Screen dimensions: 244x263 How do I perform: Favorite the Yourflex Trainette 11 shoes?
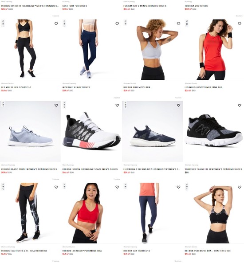click(240, 105)
